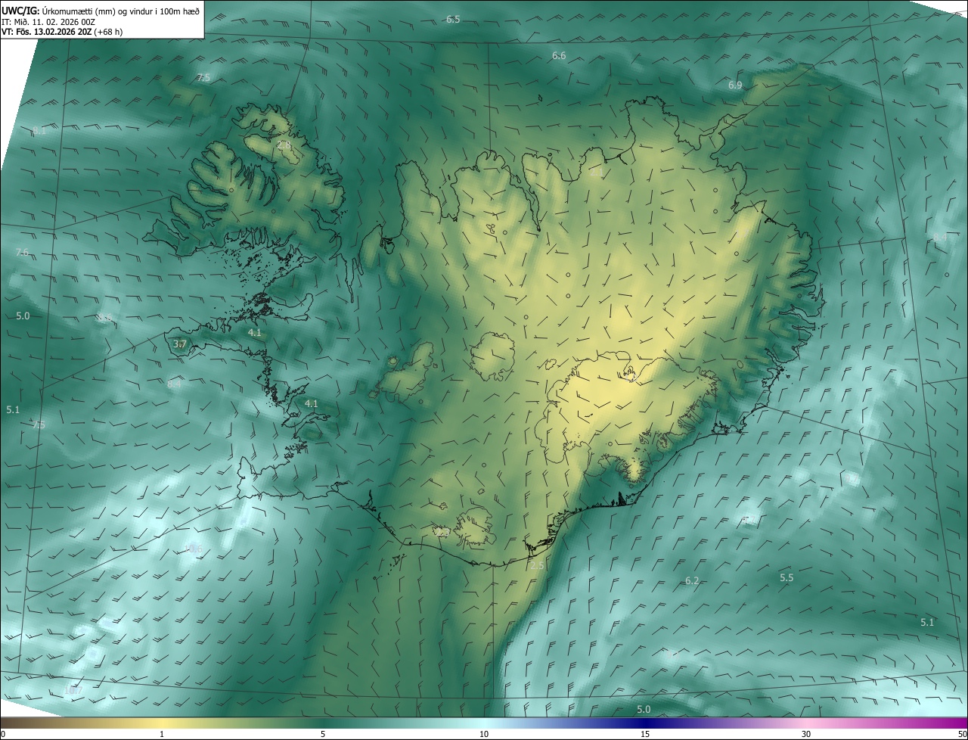
Task: Pick the yellow colorbar segment near 1
Action: coord(162,723)
